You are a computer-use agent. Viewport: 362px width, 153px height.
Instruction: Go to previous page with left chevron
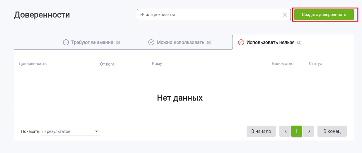pos(285,131)
